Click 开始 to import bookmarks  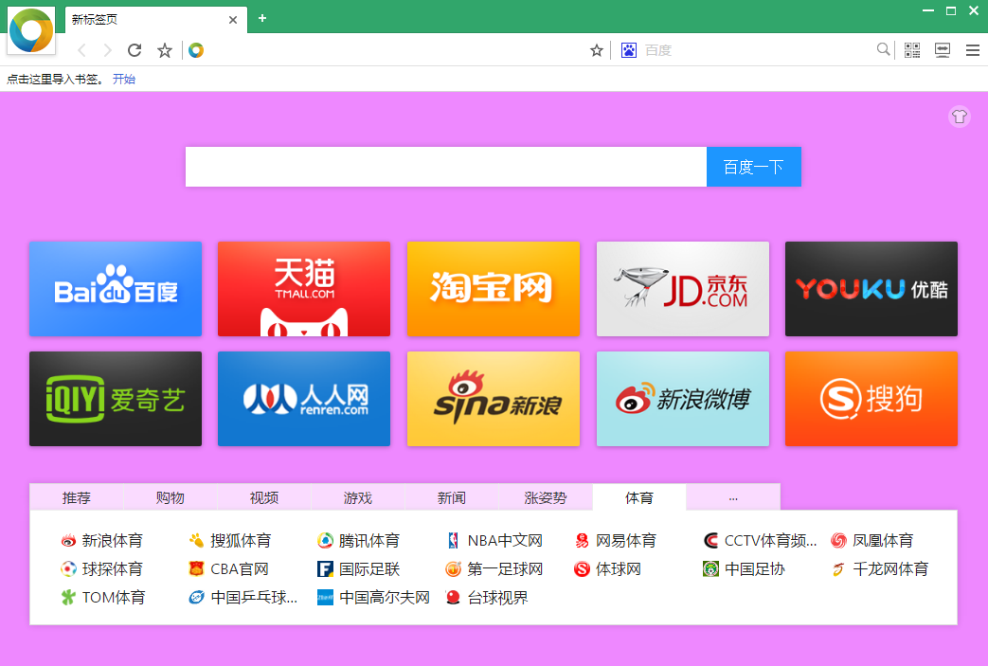click(x=124, y=79)
